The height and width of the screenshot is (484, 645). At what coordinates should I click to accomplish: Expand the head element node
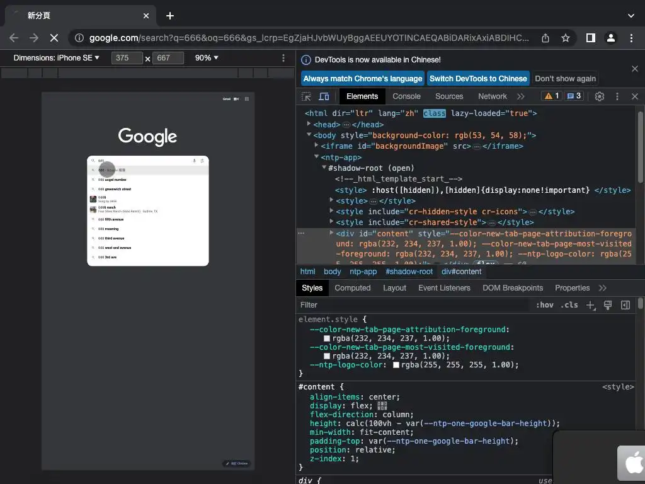pos(309,124)
